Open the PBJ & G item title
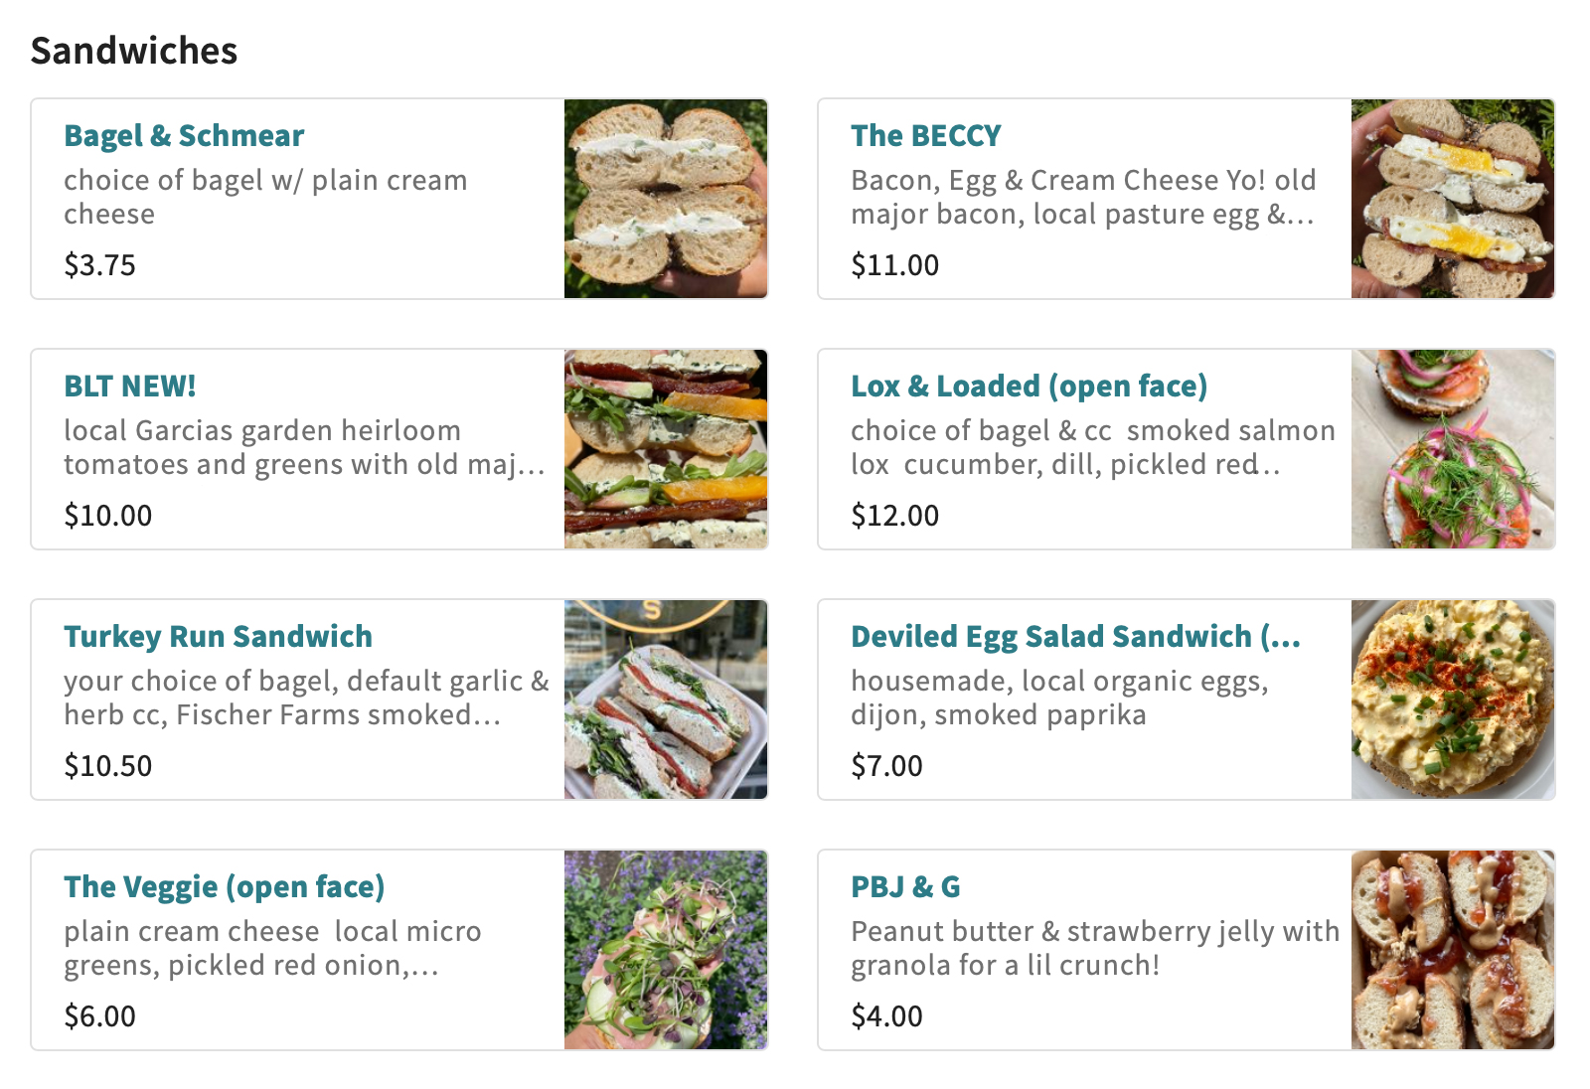Image resolution: width=1590 pixels, height=1089 pixels. [905, 886]
